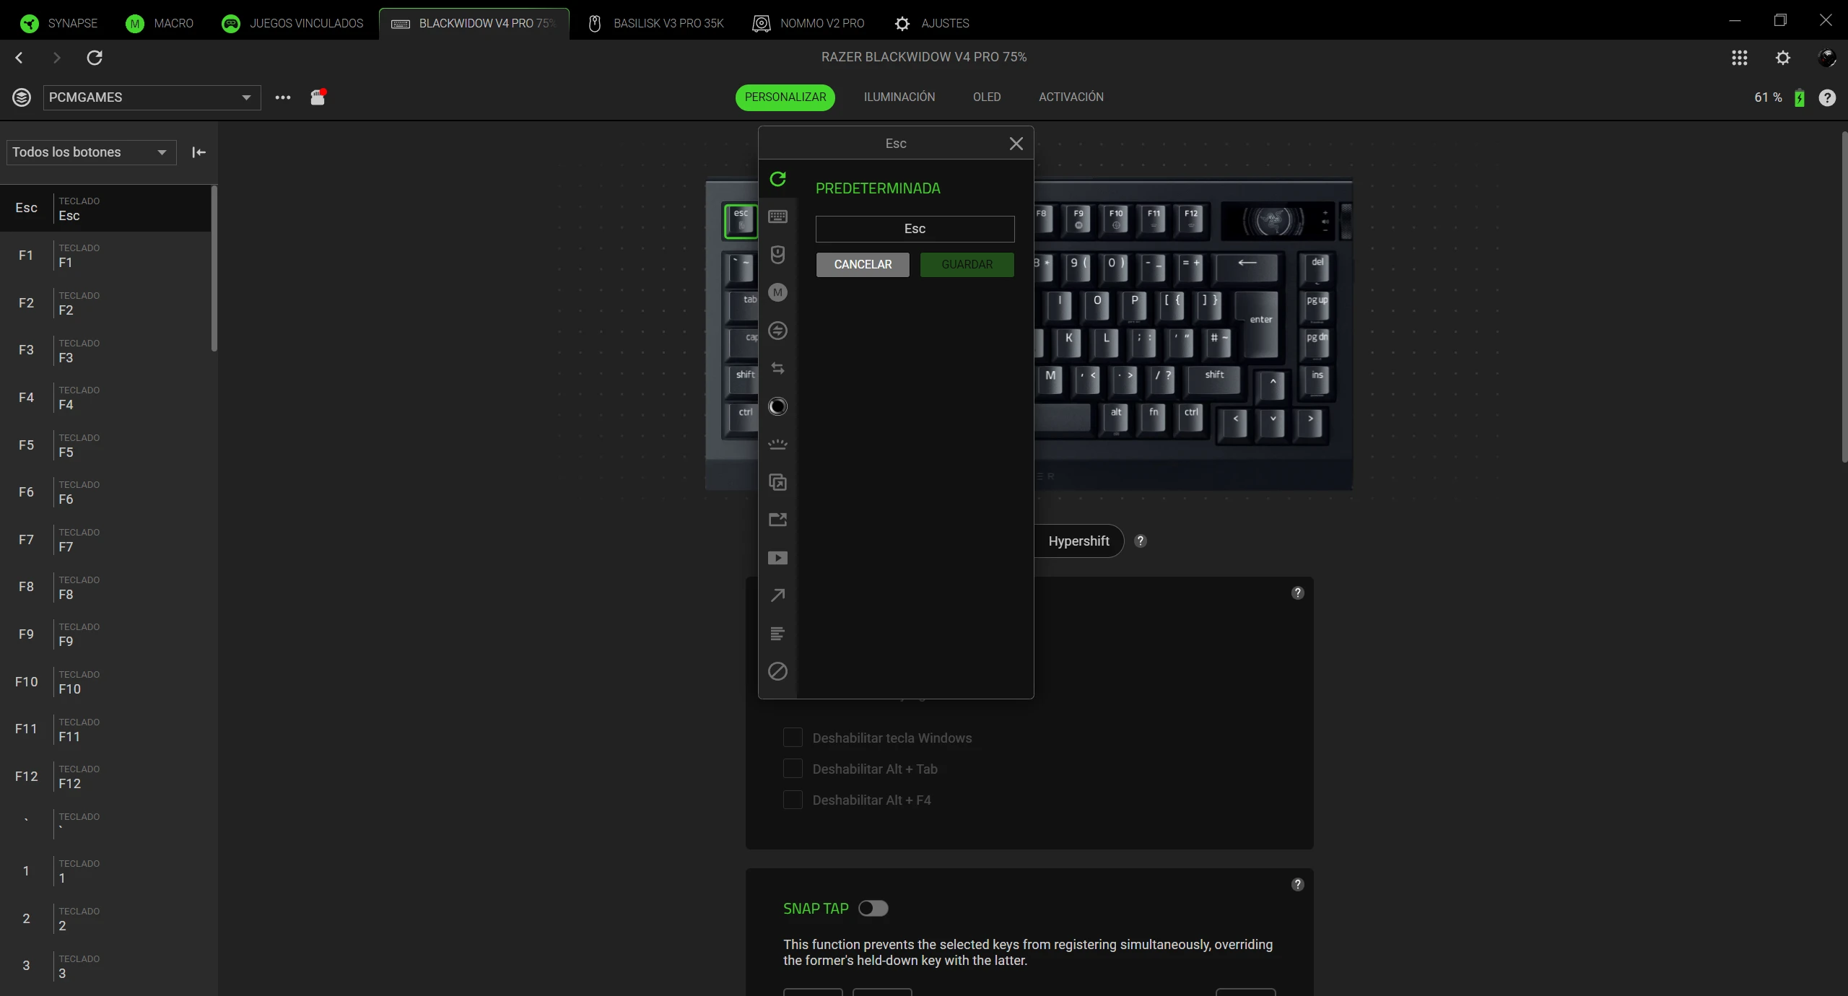The height and width of the screenshot is (996, 1848).
Task: Close the Esc key assignment popup
Action: point(1016,144)
